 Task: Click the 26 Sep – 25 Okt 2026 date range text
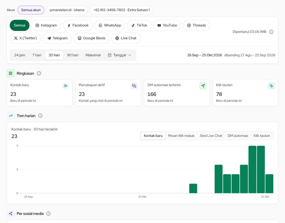205,55
